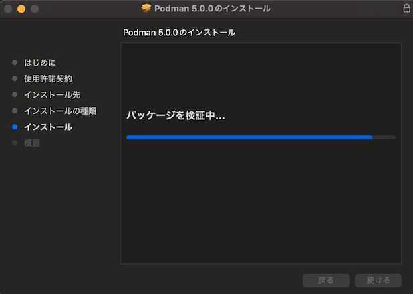Click the gray bullet beside インストール先
Viewport: 413px width, 294px height.
tap(15, 94)
